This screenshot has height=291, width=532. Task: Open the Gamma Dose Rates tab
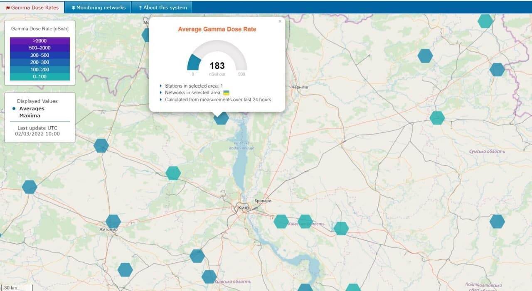(x=32, y=7)
